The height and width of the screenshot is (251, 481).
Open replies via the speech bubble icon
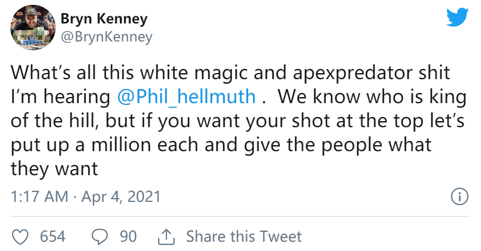coord(100,237)
